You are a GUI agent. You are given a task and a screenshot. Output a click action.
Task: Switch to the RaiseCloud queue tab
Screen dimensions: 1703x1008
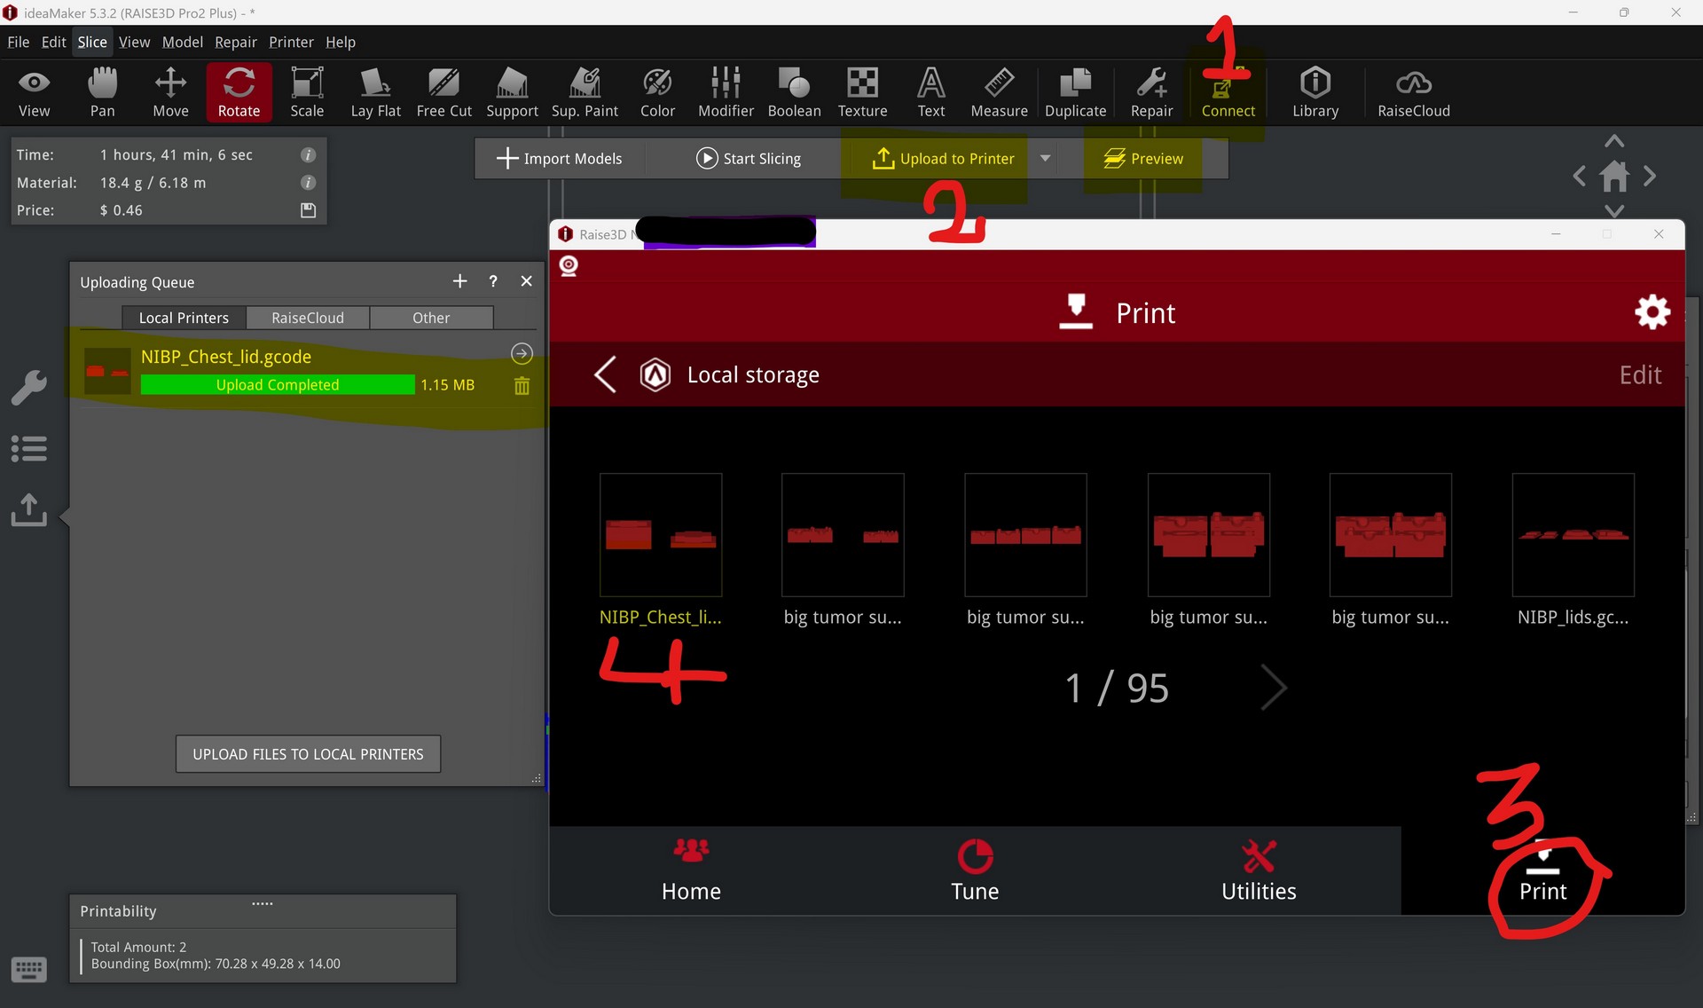[307, 318]
